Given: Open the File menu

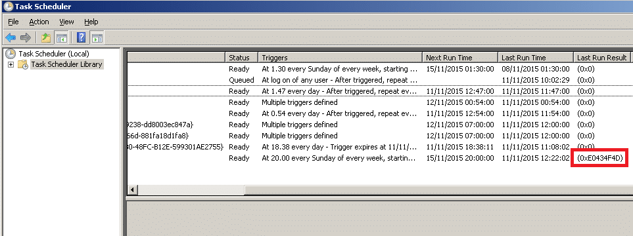Looking at the screenshot, I should pos(13,22).
